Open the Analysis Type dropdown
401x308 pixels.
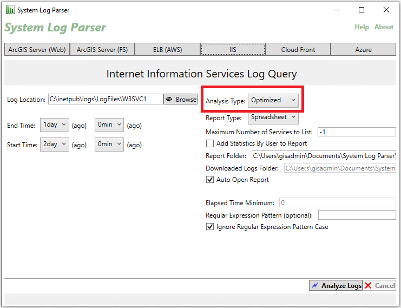272,100
